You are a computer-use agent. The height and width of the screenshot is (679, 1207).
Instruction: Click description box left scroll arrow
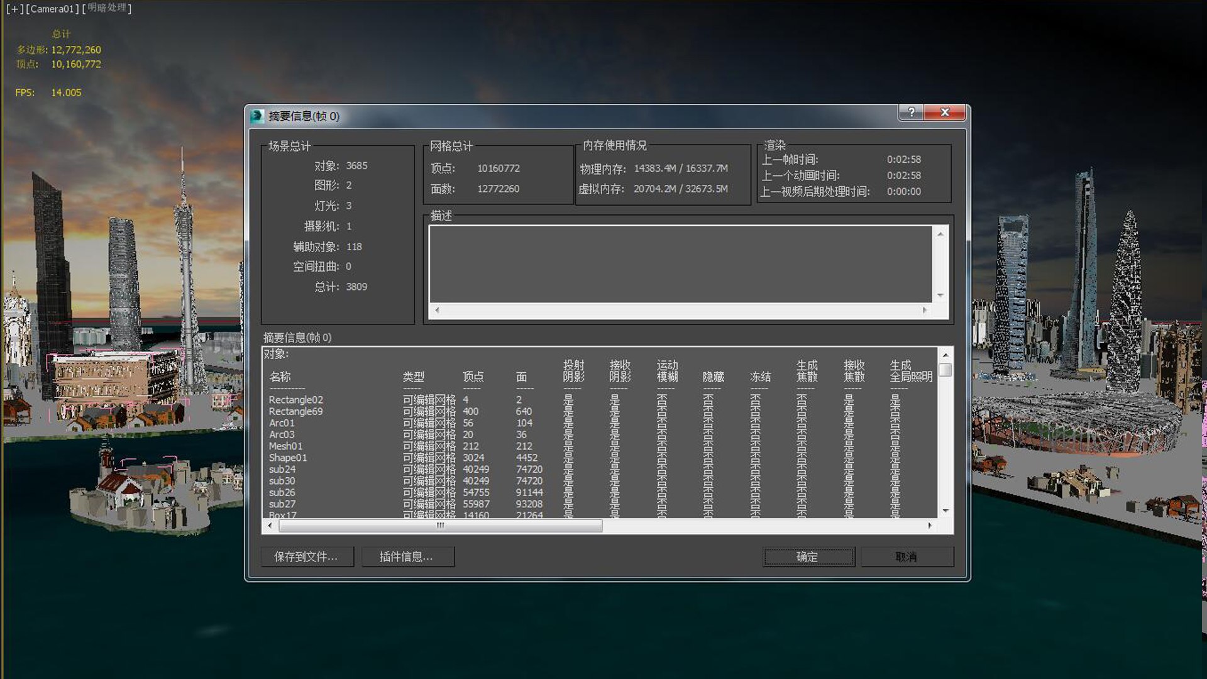[x=437, y=310]
